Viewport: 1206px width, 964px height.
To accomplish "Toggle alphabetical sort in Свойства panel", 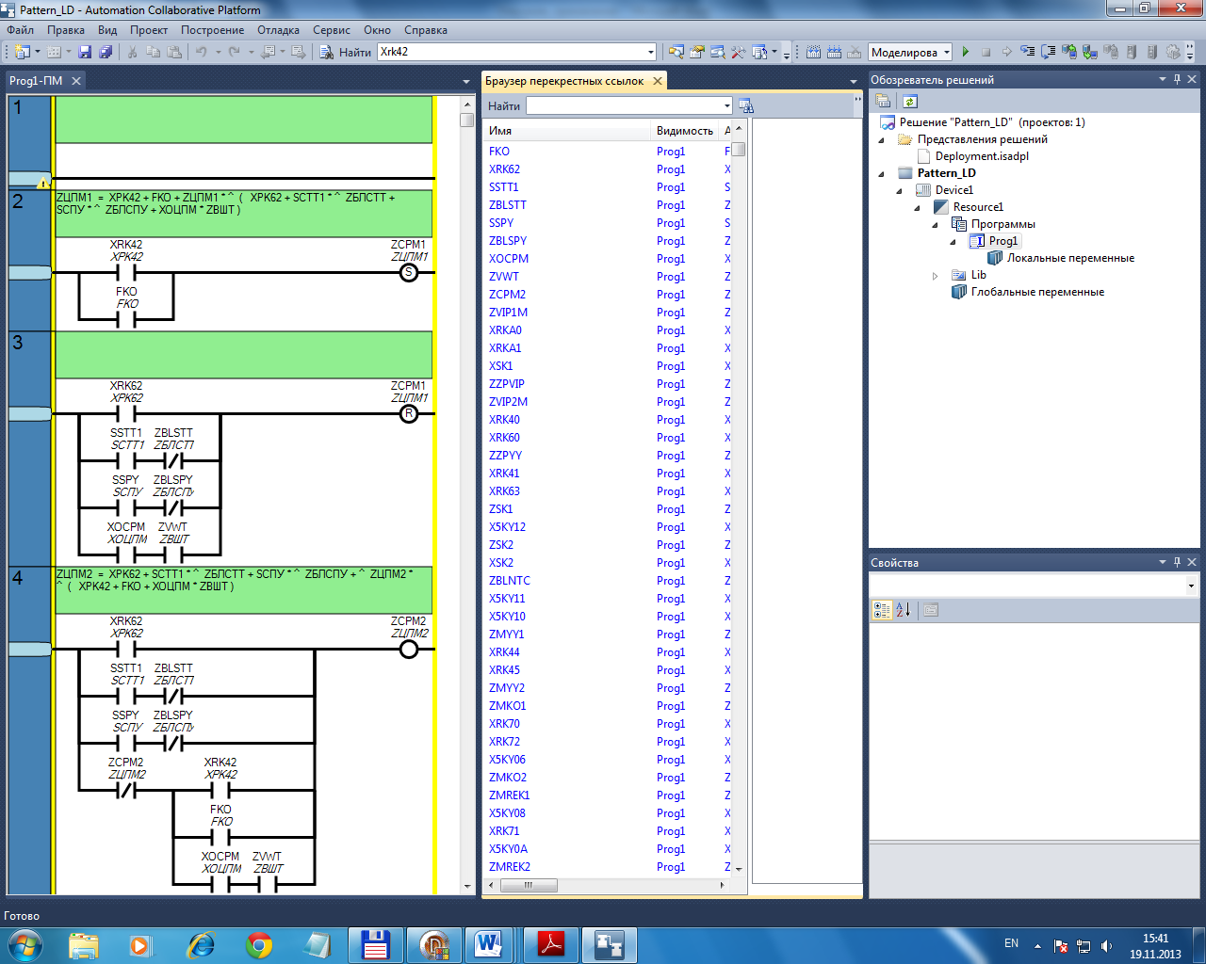I will [x=904, y=610].
